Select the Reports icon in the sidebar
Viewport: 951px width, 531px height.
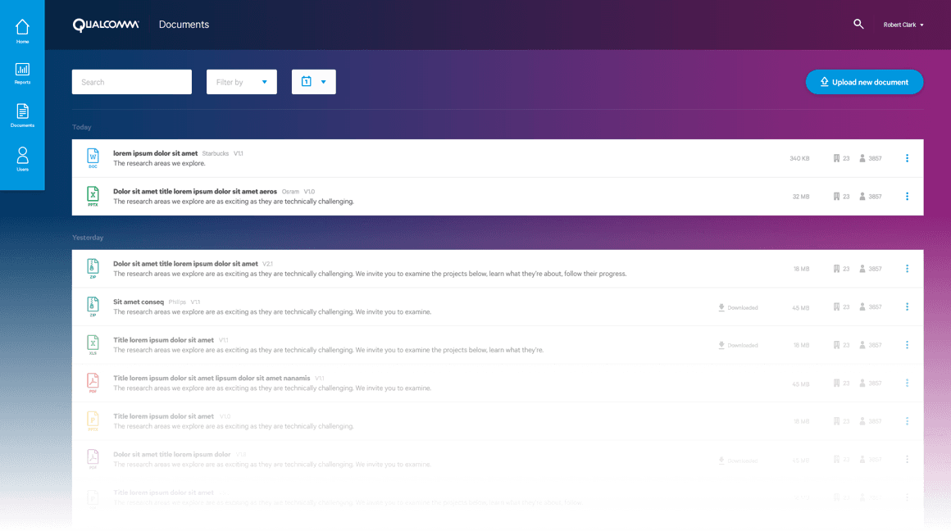tap(21, 70)
